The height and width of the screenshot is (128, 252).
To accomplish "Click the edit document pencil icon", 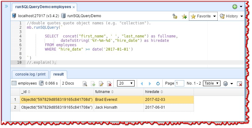I will click(x=101, y=84).
